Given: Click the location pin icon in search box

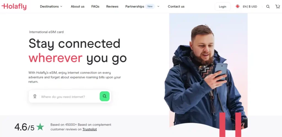Looking at the screenshot, I should click(35, 96).
